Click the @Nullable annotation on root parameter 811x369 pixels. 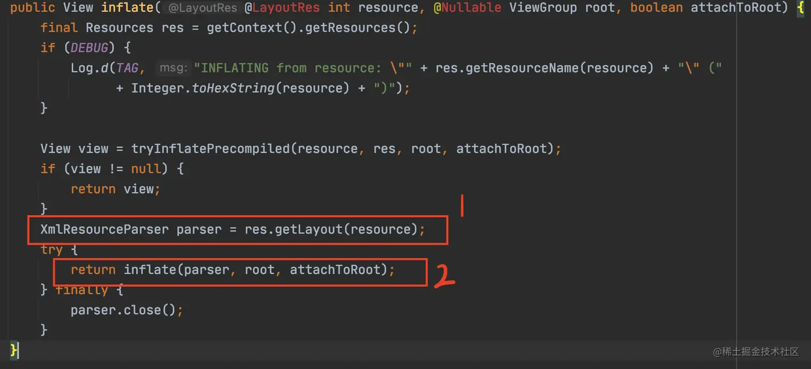pos(467,8)
